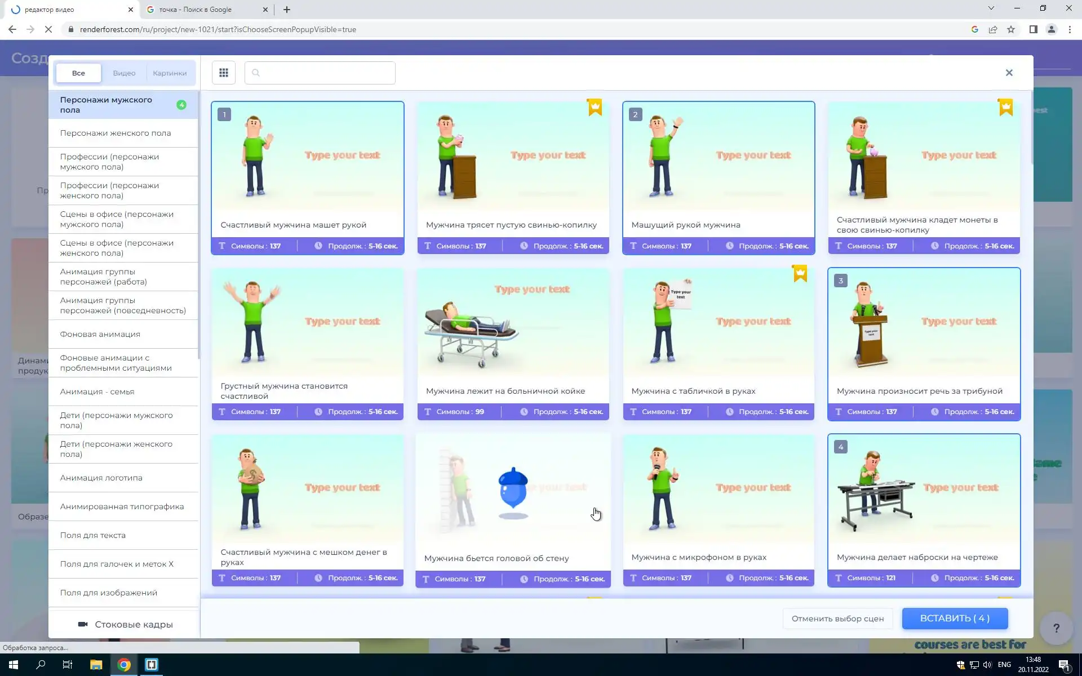The height and width of the screenshot is (676, 1082).
Task: Open File Explorer from the taskbar
Action: pyautogui.click(x=96, y=665)
